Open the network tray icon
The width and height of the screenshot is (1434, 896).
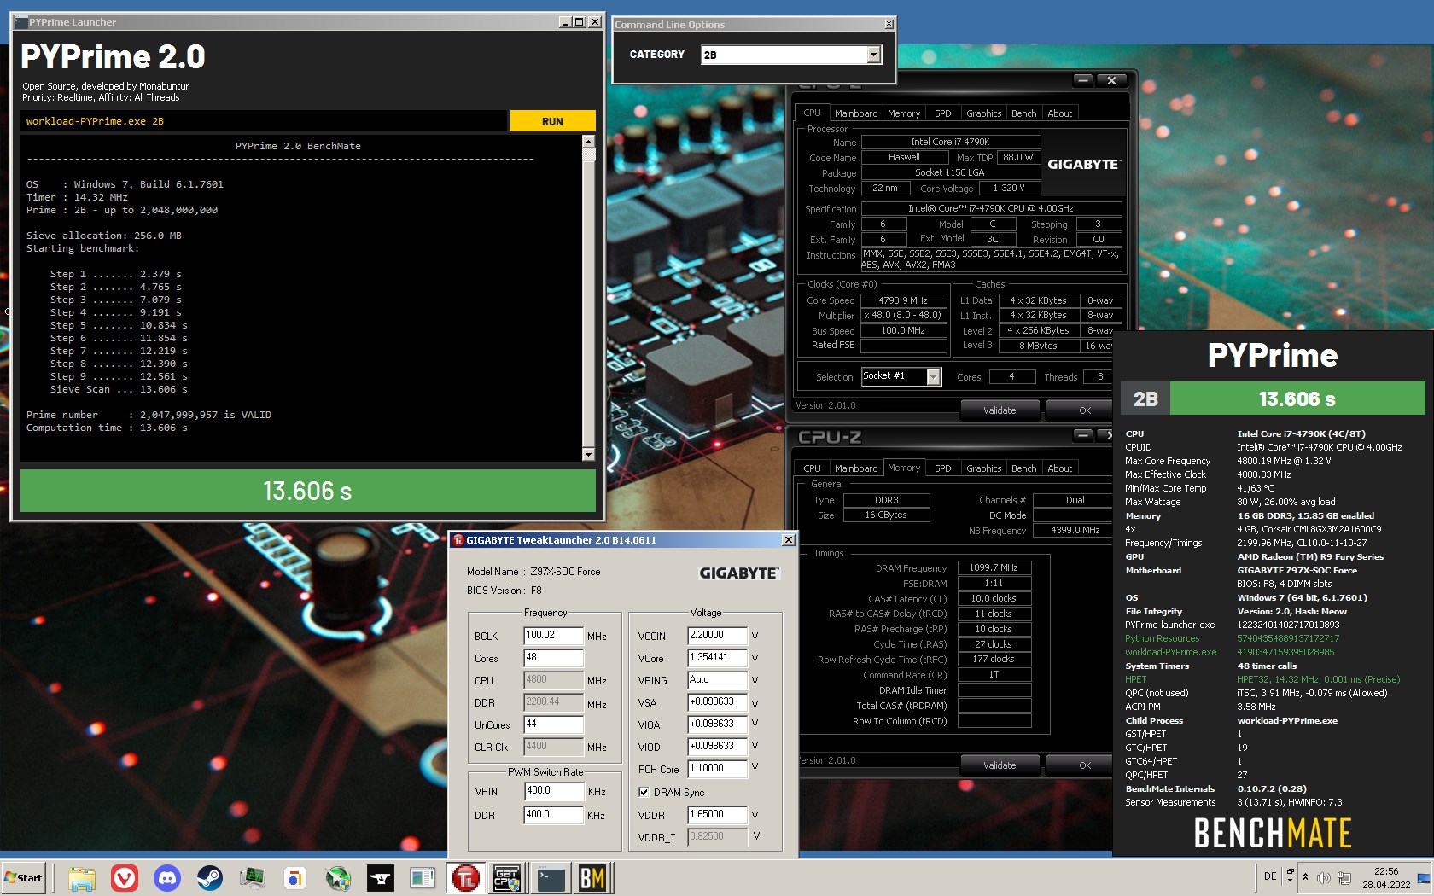pyautogui.click(x=1344, y=878)
